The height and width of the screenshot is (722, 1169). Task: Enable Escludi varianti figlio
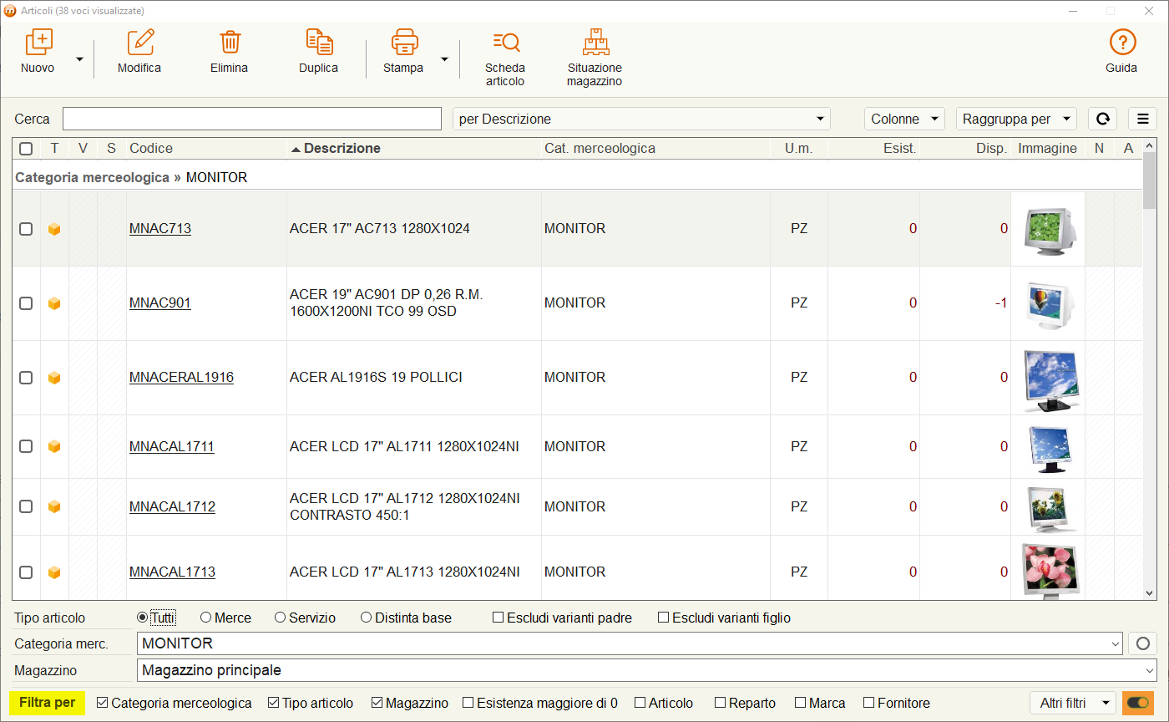(664, 618)
